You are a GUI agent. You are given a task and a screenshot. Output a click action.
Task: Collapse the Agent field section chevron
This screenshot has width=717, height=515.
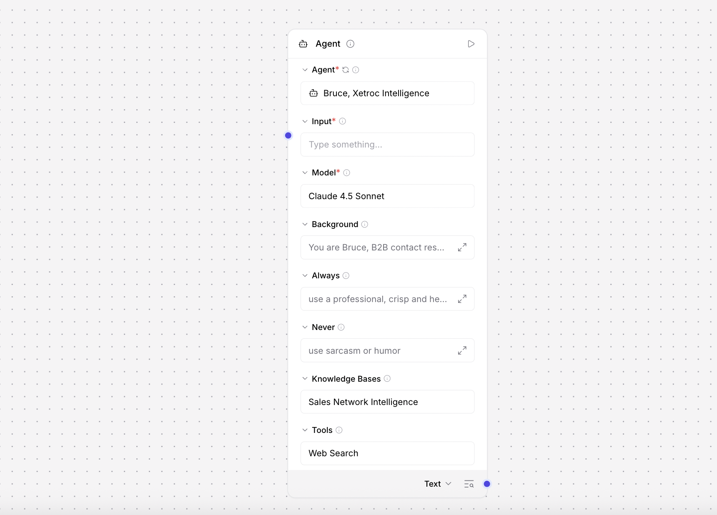[305, 70]
